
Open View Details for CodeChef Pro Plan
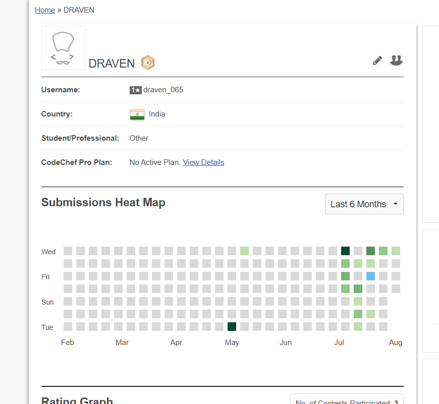coord(203,162)
